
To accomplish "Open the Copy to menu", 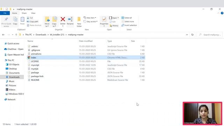I will [x=54, y=22].
